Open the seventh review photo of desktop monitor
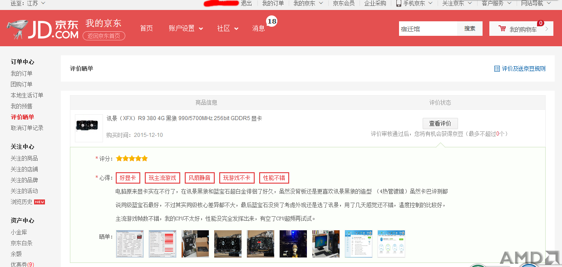 (326, 244)
